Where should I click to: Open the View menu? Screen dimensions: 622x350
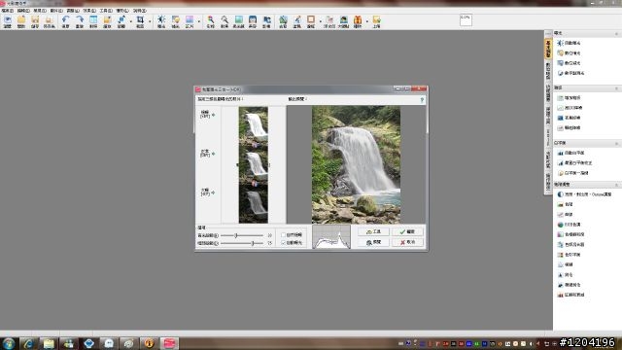[x=40, y=11]
